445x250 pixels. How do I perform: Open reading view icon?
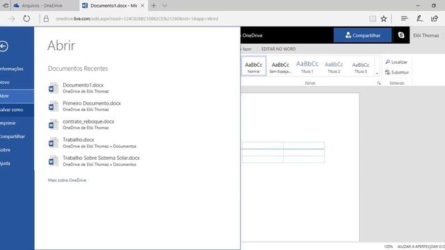373,19
